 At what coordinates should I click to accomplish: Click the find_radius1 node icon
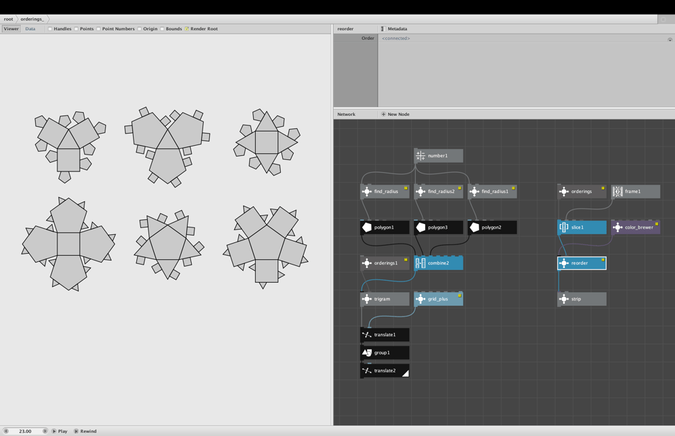pos(475,192)
